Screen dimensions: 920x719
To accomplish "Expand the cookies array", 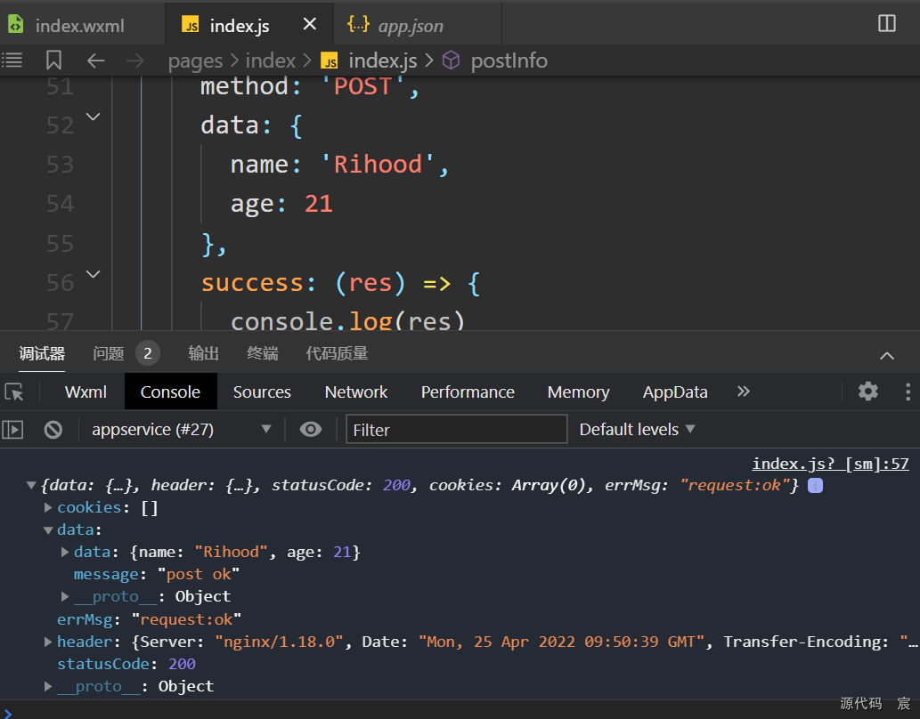I will (48, 507).
